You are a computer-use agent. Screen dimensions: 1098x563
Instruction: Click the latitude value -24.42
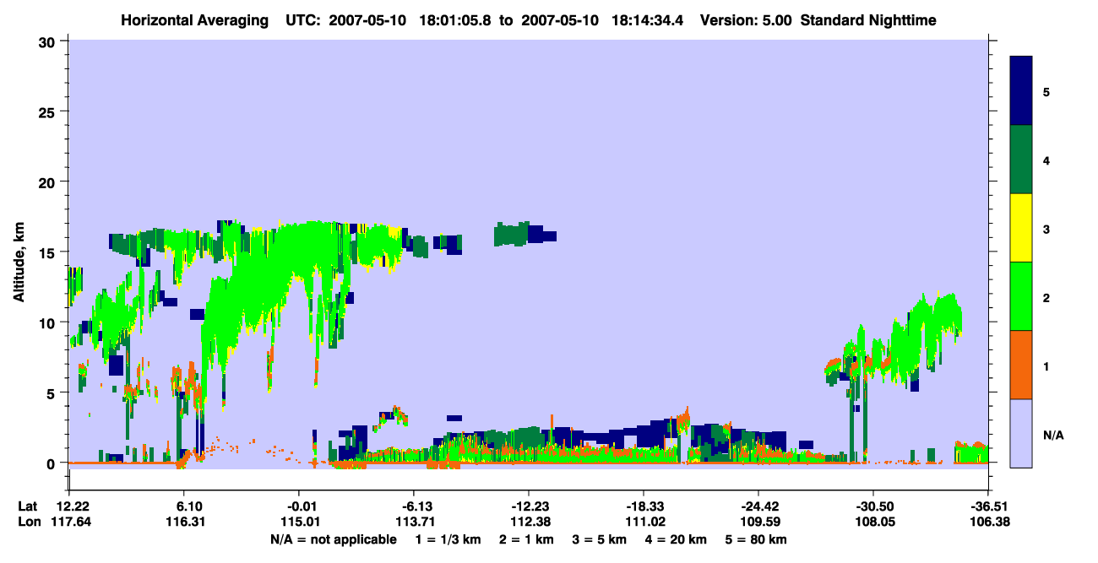tap(758, 506)
